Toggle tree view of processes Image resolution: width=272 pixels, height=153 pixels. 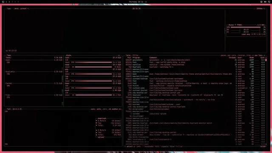pyautogui.click(x=249, y=55)
